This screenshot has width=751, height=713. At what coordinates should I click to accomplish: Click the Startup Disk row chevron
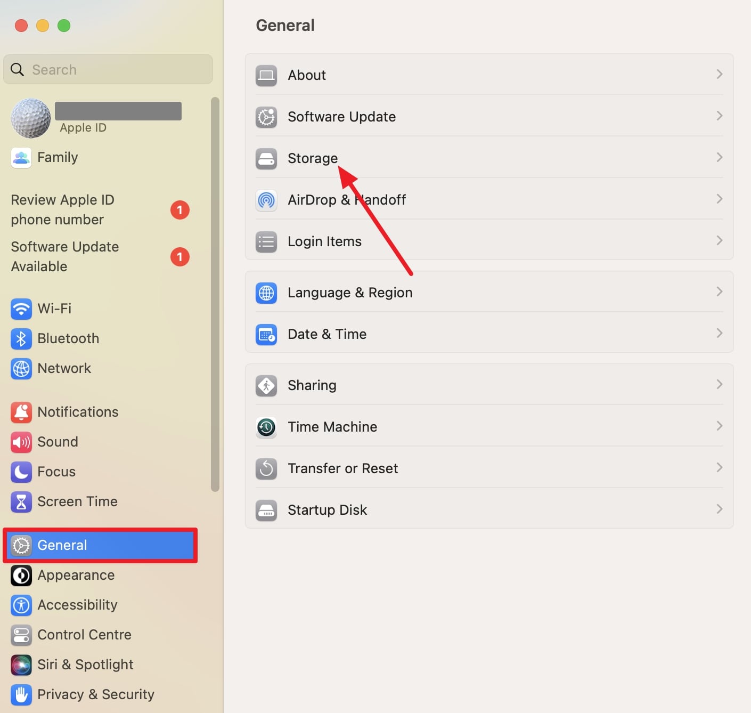(x=719, y=509)
